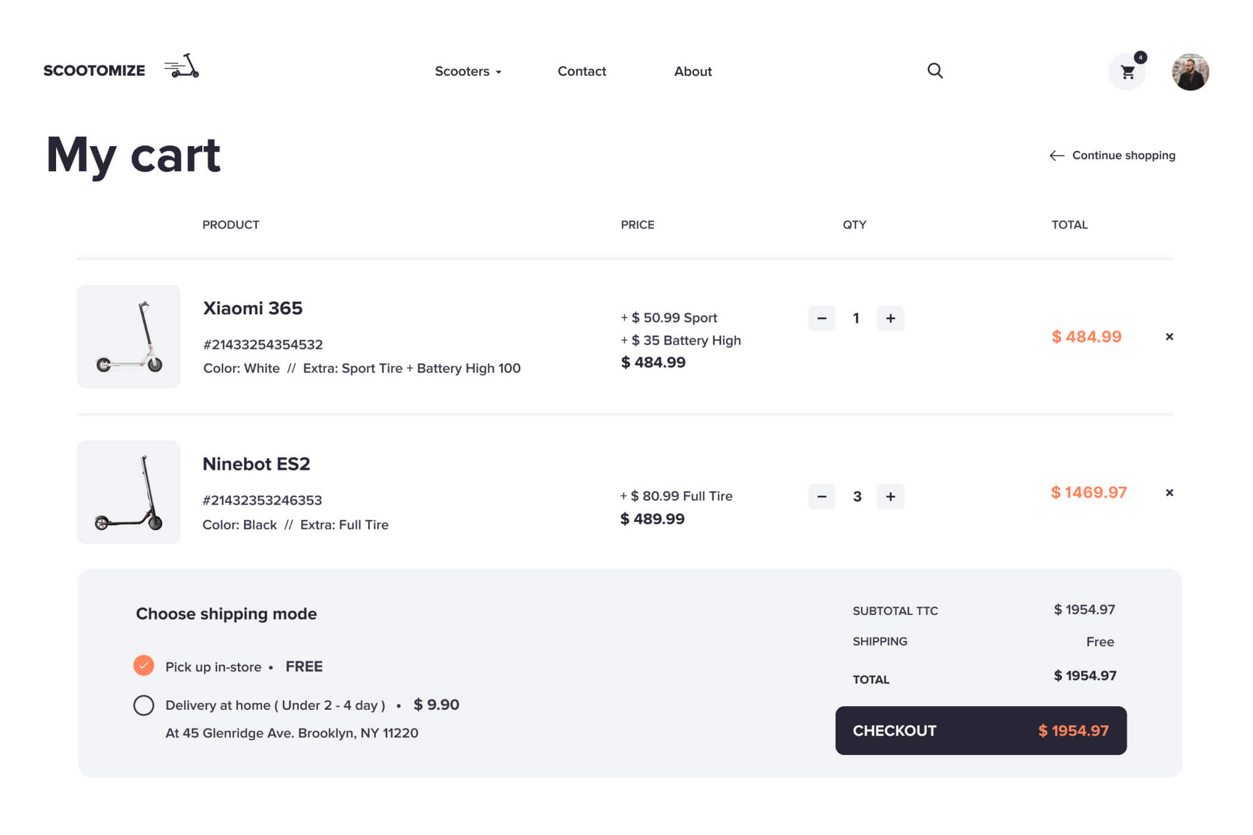
Task: Select Delivery at home shipping option
Action: 144,705
